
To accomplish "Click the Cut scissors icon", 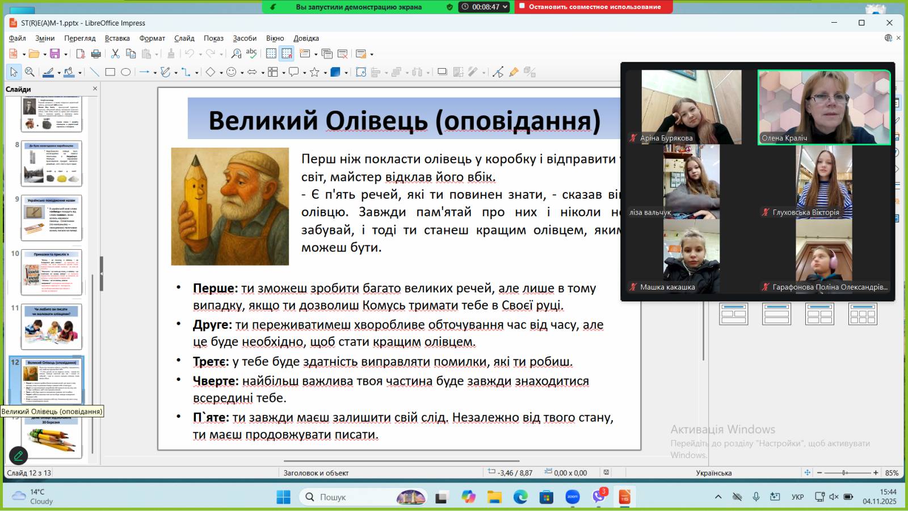I will point(115,54).
